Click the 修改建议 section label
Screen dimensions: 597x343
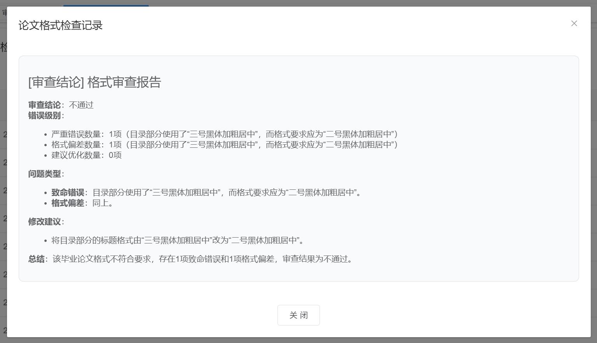[44, 222]
